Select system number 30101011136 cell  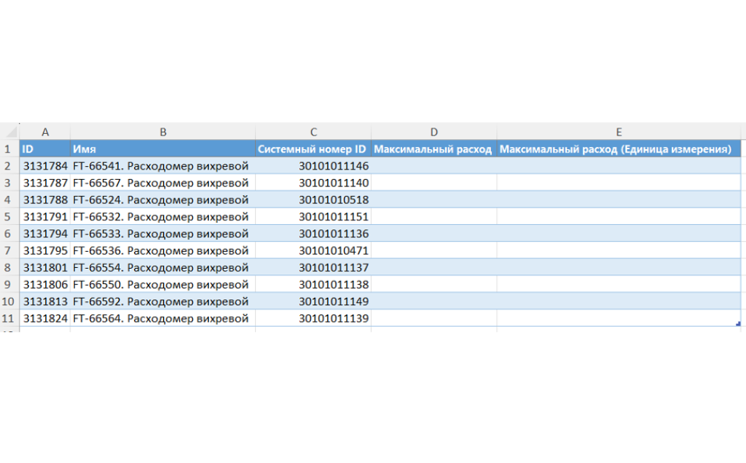pos(313,234)
